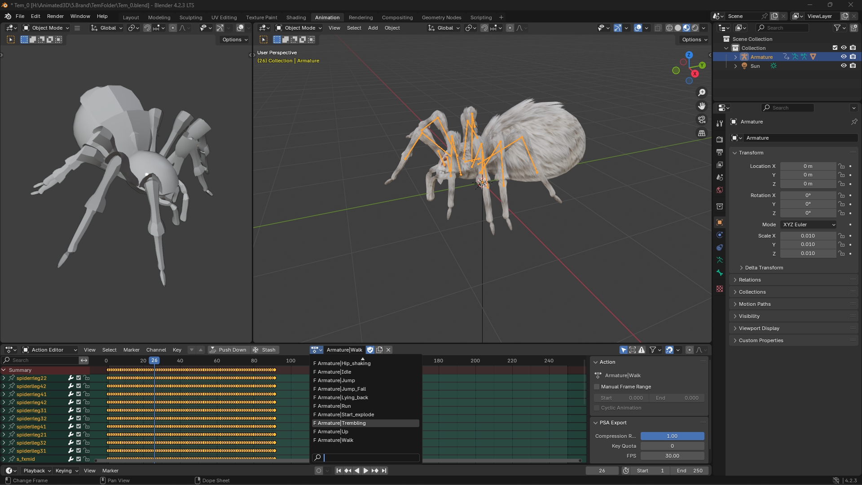Open the Rendering menu
The image size is (862, 485).
(x=361, y=17)
